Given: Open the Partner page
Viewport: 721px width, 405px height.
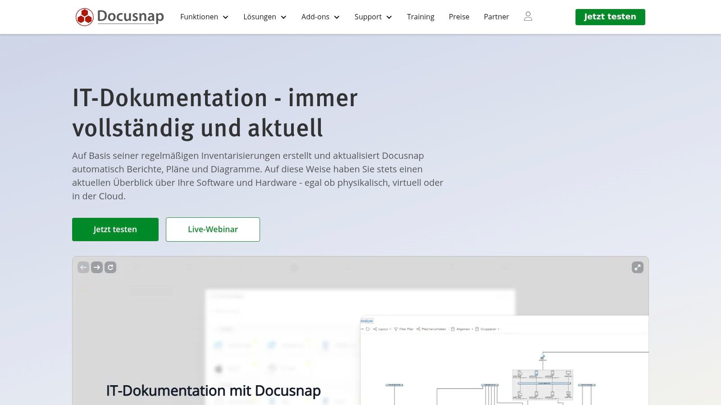Looking at the screenshot, I should pyautogui.click(x=496, y=17).
